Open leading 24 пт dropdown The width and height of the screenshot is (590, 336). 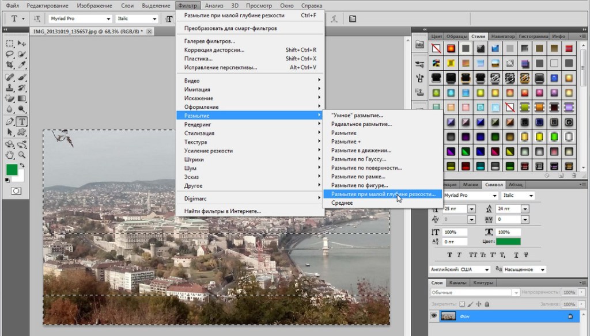click(x=525, y=209)
